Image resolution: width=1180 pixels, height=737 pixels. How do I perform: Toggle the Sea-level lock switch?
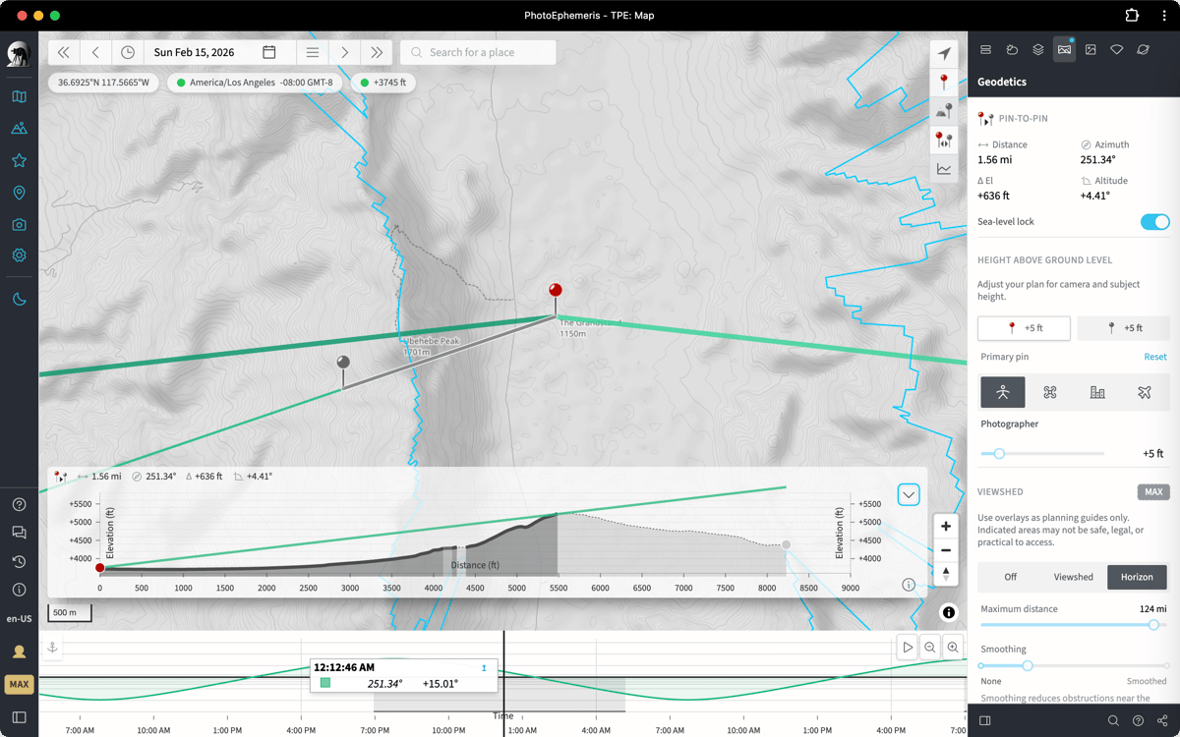click(1154, 222)
